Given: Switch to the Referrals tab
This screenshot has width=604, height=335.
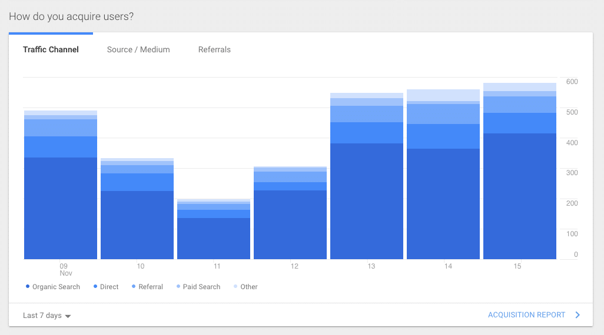Looking at the screenshot, I should (x=214, y=49).
